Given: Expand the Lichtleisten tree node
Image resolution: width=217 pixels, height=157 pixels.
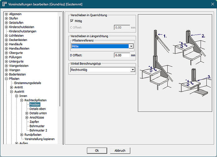Looking at the screenshot, I should point(6,36).
